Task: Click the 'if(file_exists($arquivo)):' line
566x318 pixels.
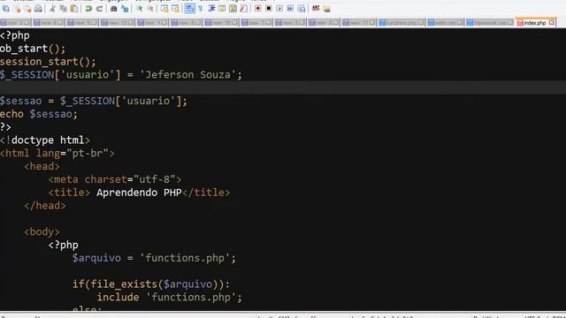Action: click(151, 284)
